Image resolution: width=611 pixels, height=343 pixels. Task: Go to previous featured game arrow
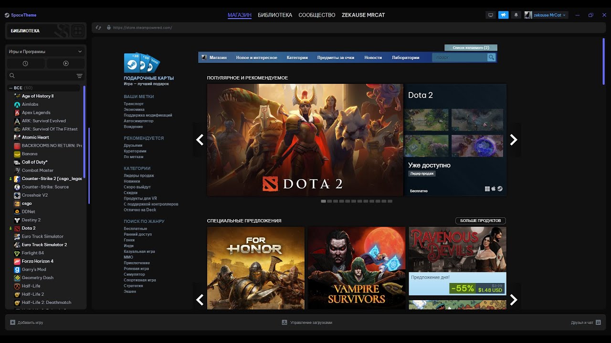(x=200, y=140)
